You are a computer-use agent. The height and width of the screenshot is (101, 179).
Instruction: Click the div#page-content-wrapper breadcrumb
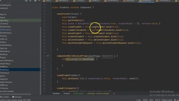pyautogui.click(x=98, y=93)
